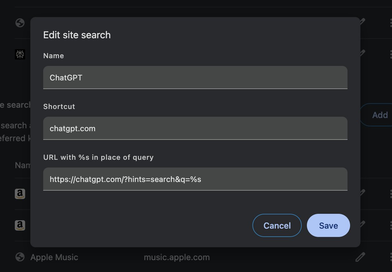Screen dimensions: 392x272
Task: Click pencil edit icon for the upper Amazon row
Action: coord(362,193)
